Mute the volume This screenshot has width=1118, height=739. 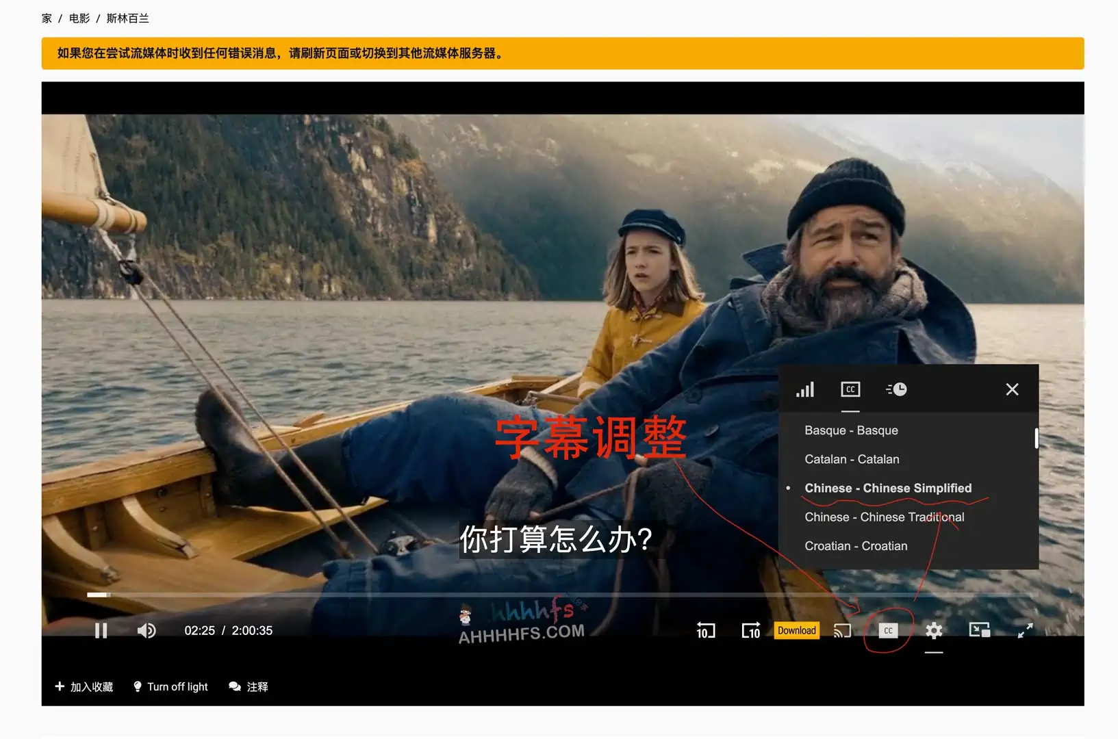(147, 630)
